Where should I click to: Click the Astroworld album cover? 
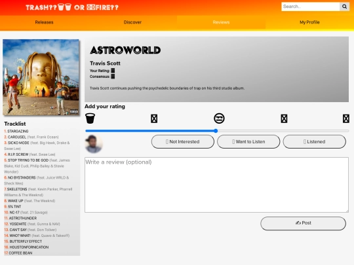[x=41, y=77]
